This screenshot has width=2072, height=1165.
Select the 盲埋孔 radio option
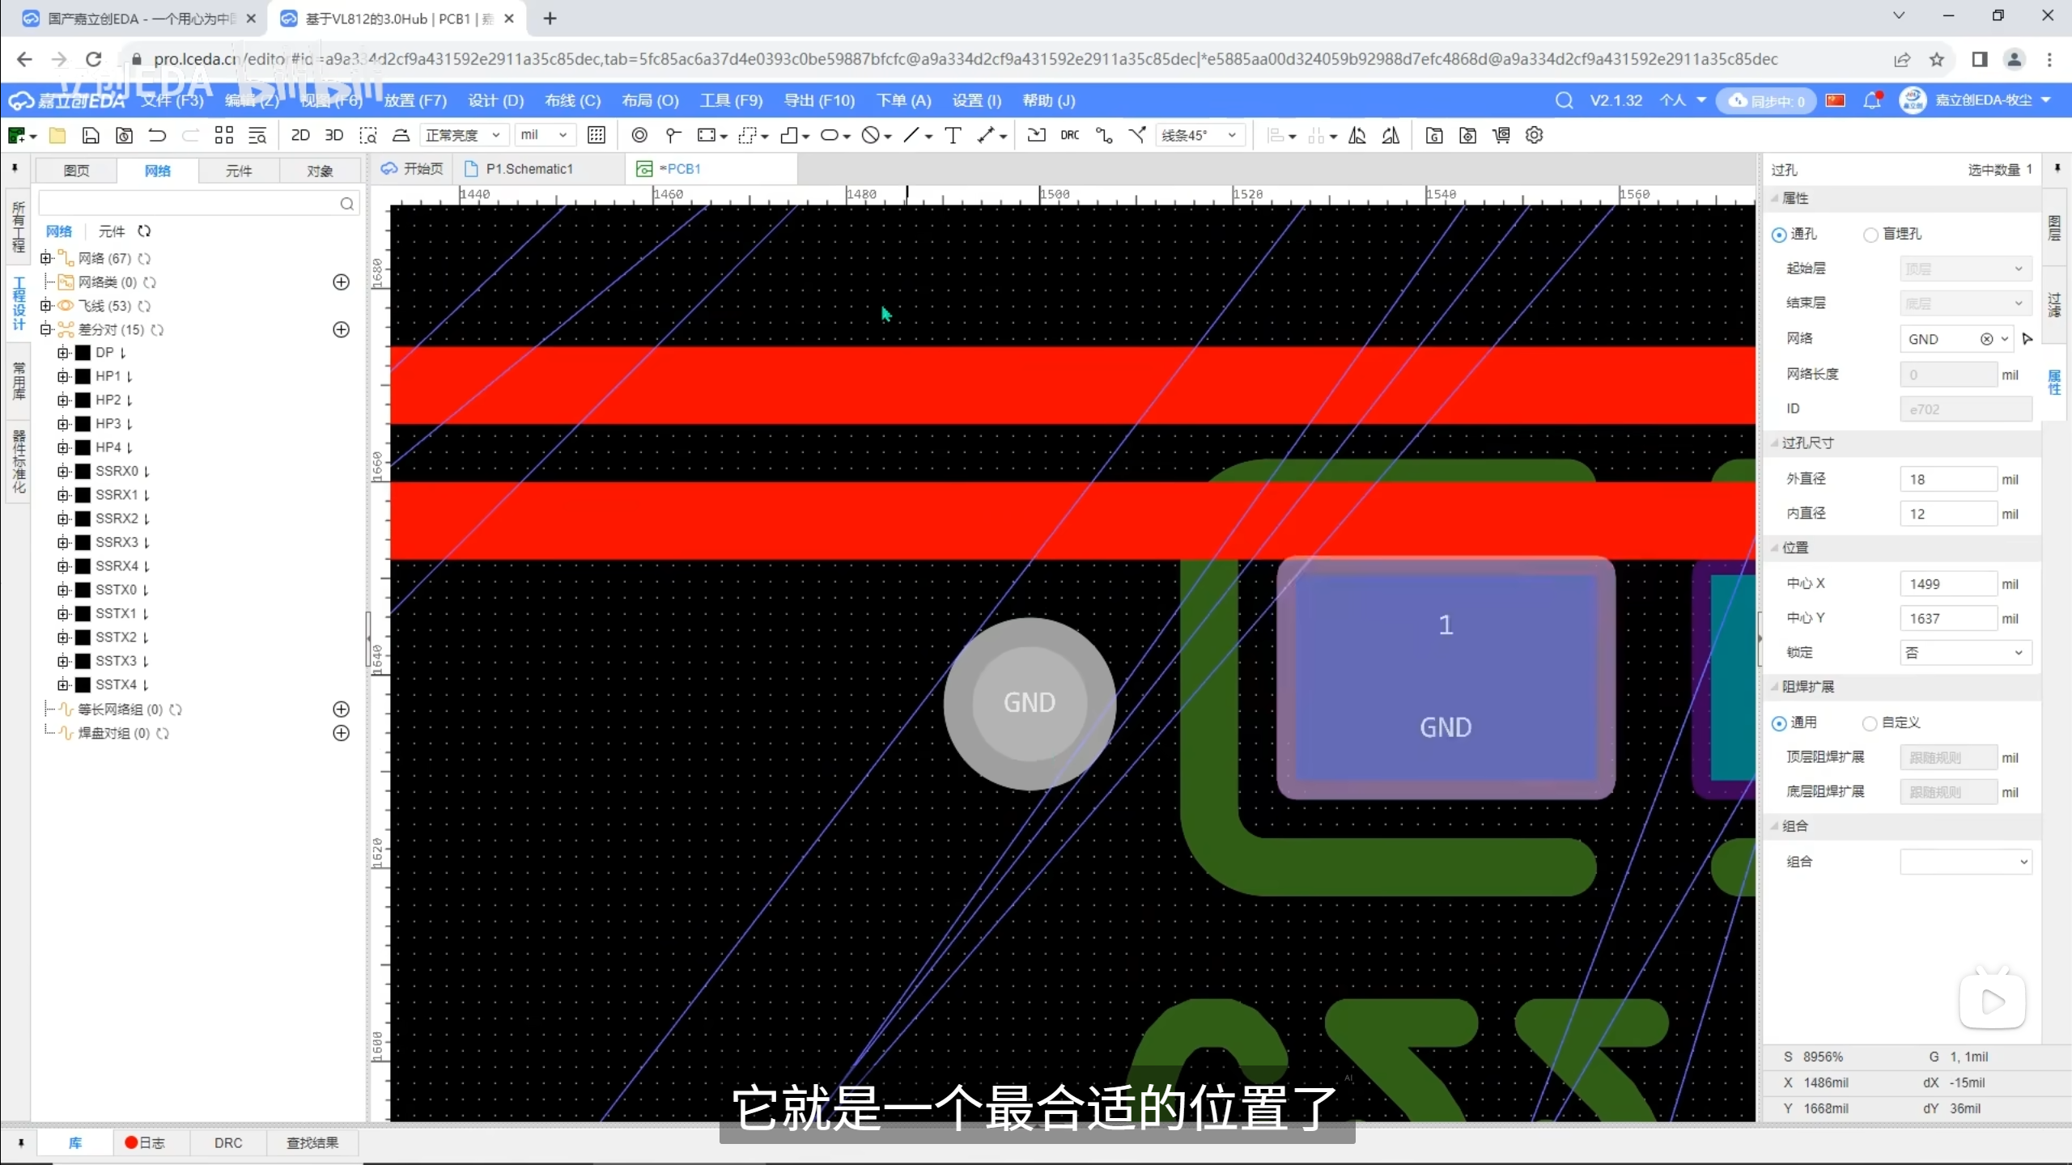pos(1870,235)
